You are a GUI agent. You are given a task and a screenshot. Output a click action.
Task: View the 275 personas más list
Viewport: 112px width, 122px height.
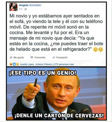pos(64,64)
